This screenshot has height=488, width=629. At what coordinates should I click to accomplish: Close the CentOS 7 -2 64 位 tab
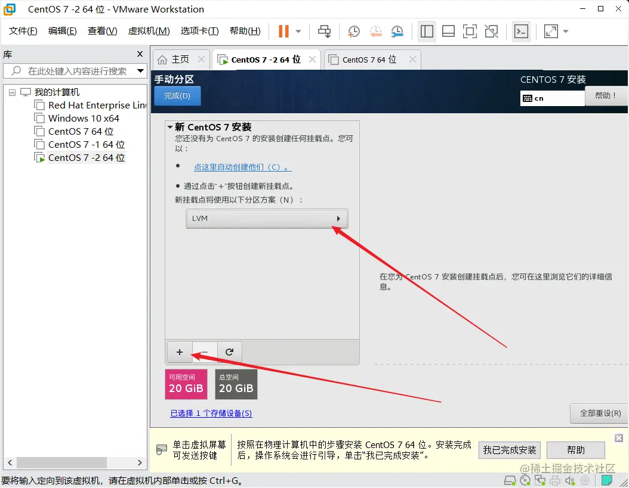[x=312, y=60]
